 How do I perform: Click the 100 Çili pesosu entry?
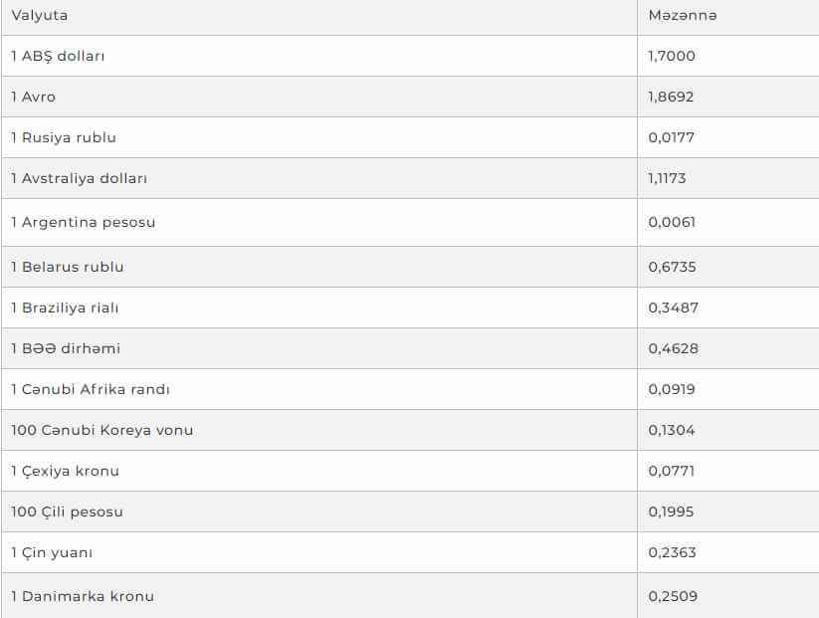(x=68, y=512)
